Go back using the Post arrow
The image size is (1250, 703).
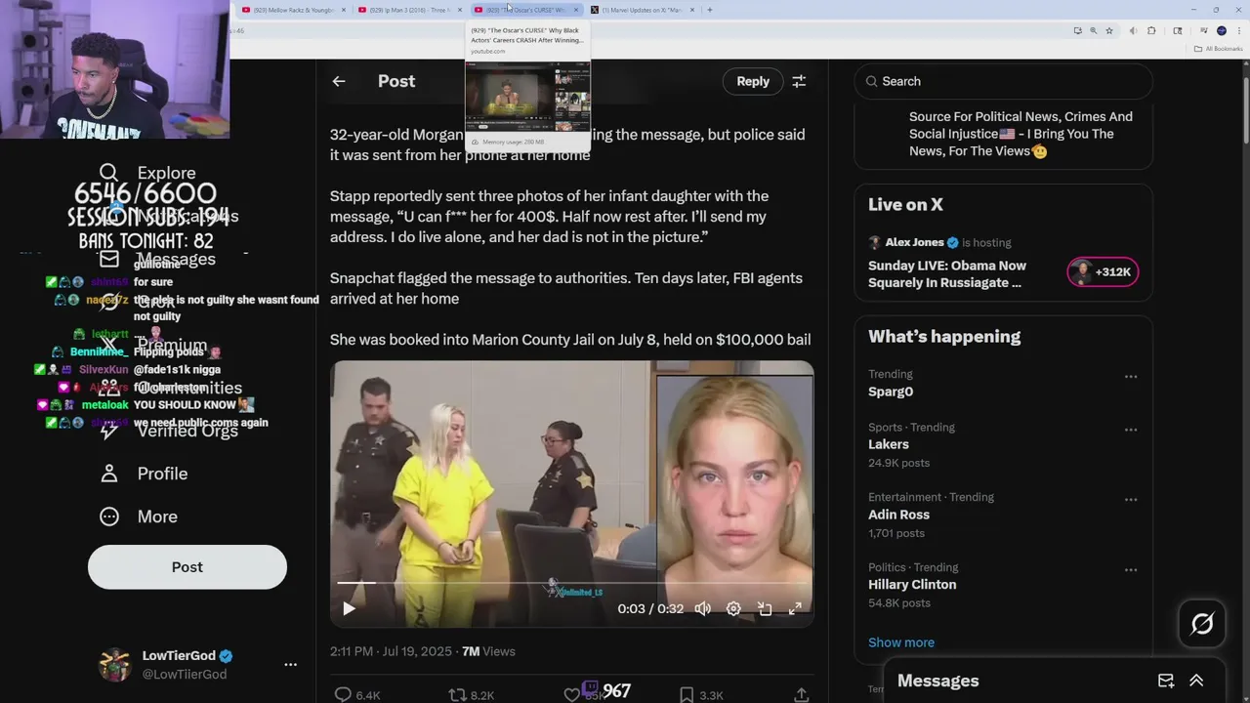pos(339,81)
